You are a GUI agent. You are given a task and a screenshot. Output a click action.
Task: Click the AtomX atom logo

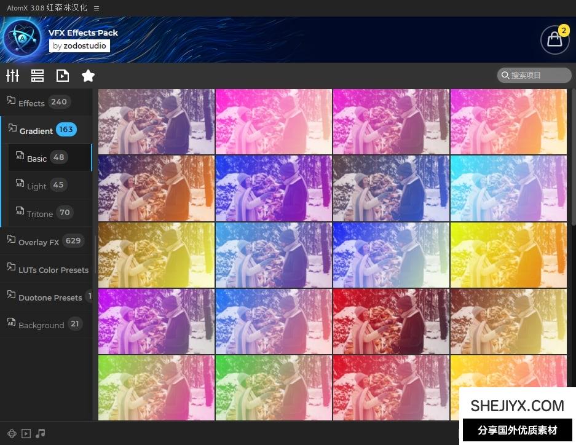pyautogui.click(x=22, y=38)
